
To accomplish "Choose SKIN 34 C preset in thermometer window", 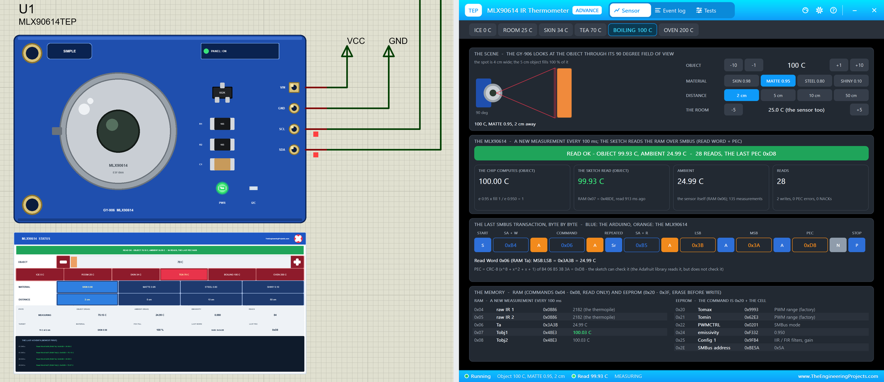I will (555, 30).
